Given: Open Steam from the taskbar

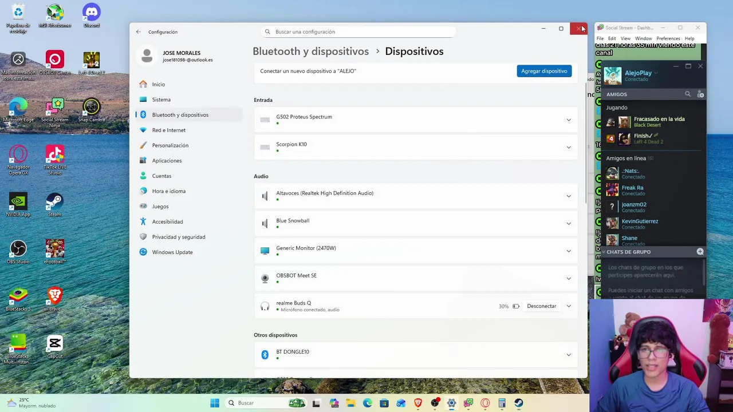Looking at the screenshot, I should pos(519,403).
